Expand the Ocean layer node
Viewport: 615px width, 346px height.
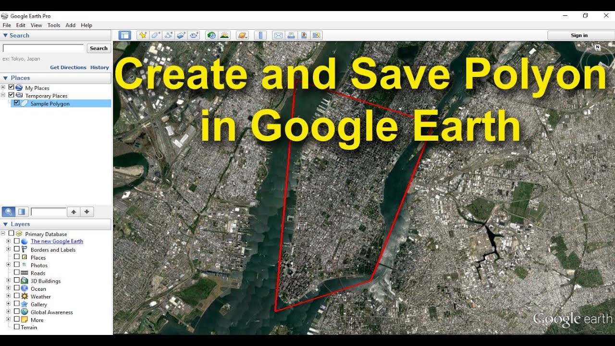click(8, 288)
